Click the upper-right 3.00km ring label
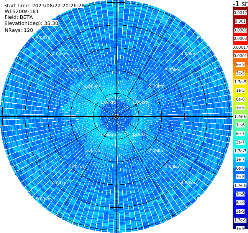Image resolution: width=248 pixels, height=233 pixels. tap(172, 70)
